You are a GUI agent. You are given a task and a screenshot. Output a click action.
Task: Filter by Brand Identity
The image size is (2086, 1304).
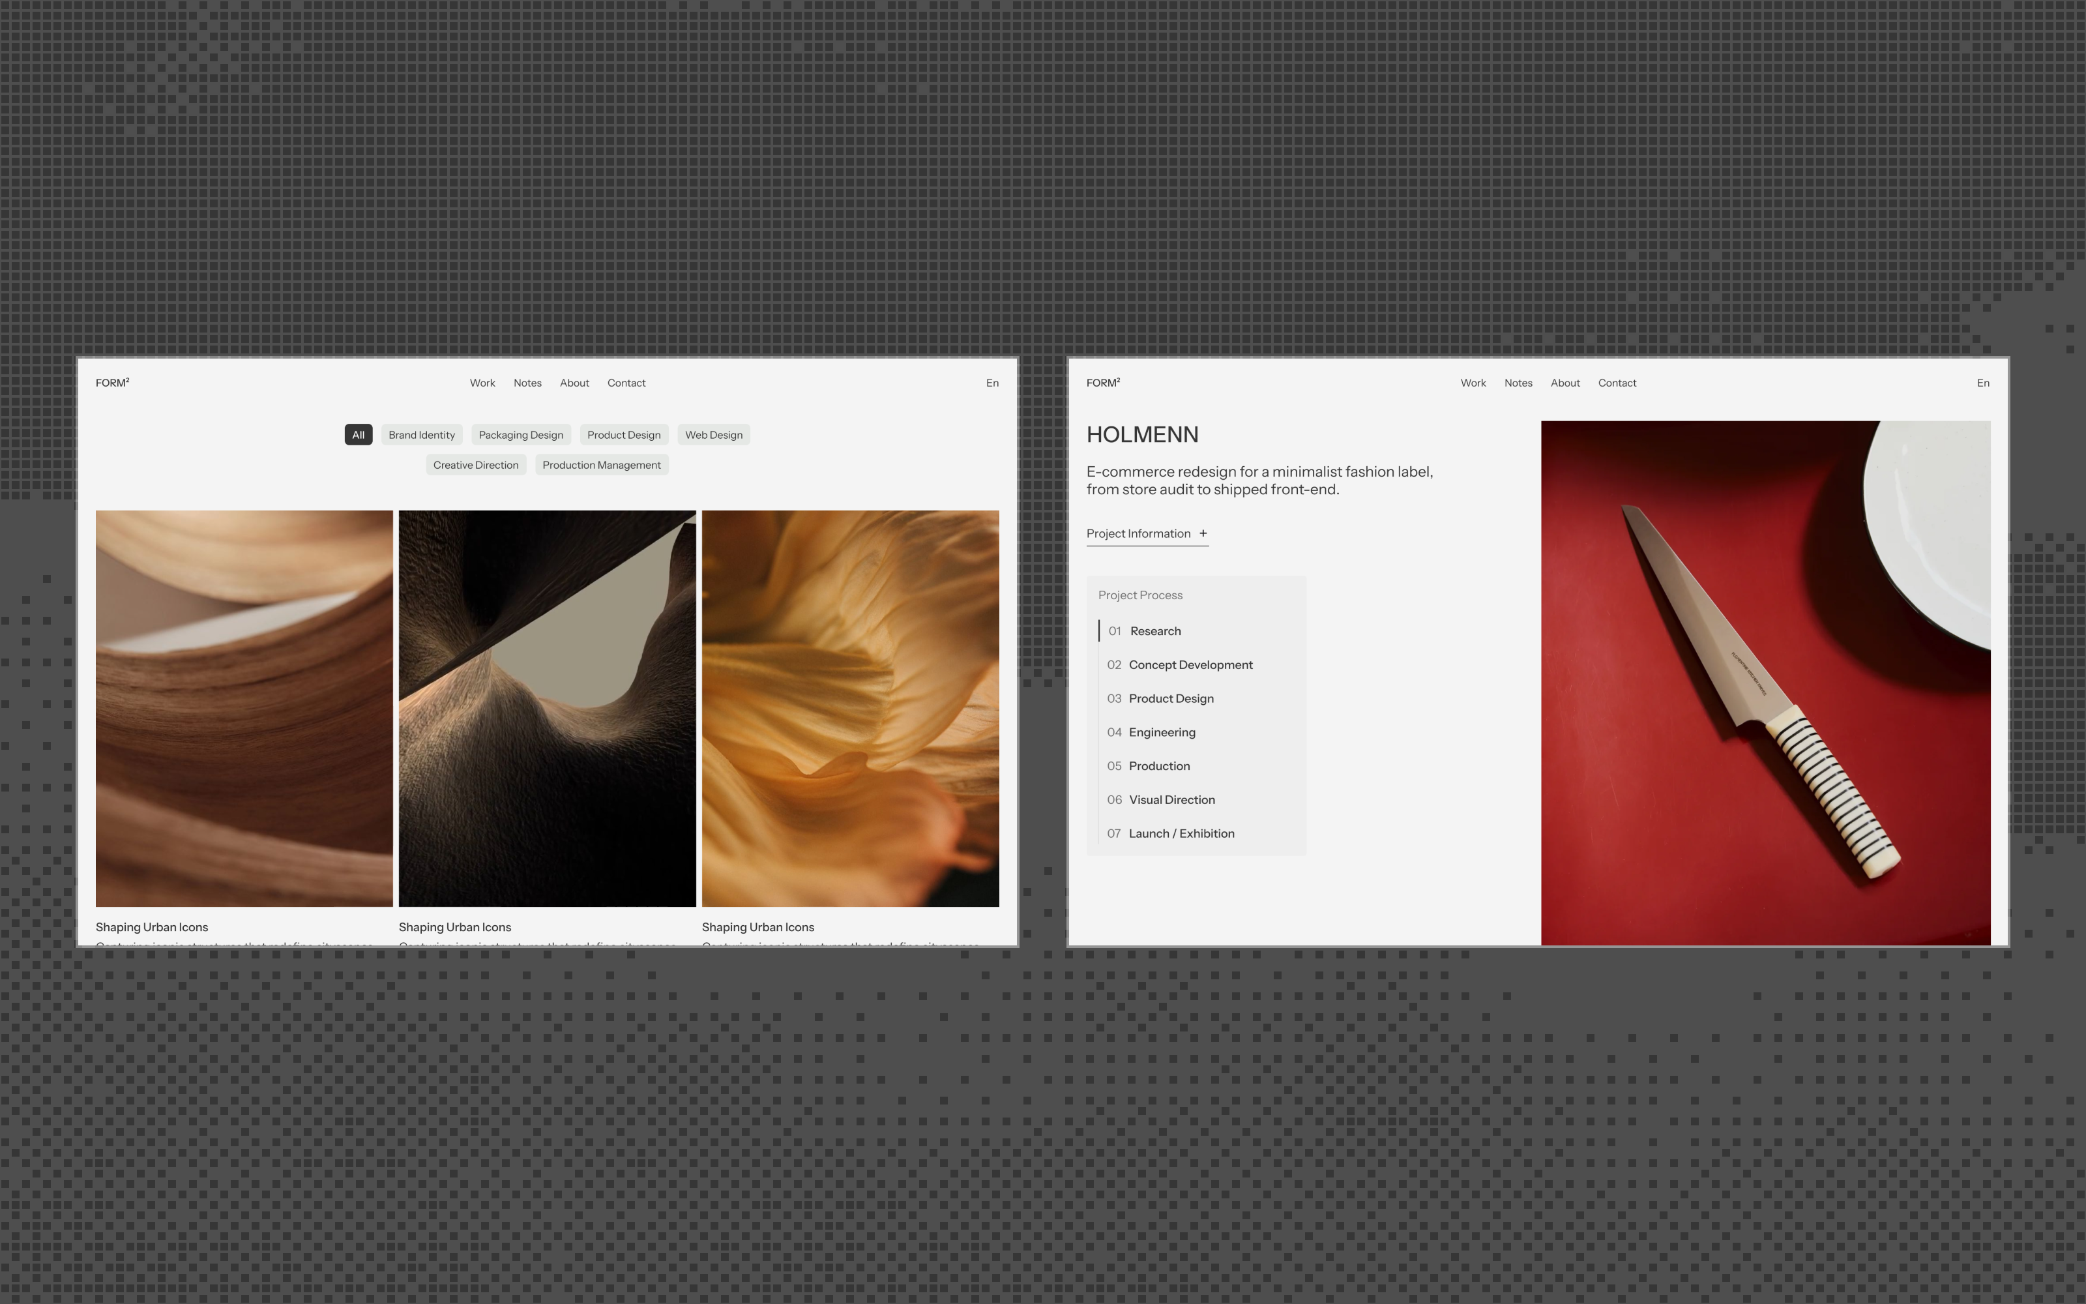422,435
